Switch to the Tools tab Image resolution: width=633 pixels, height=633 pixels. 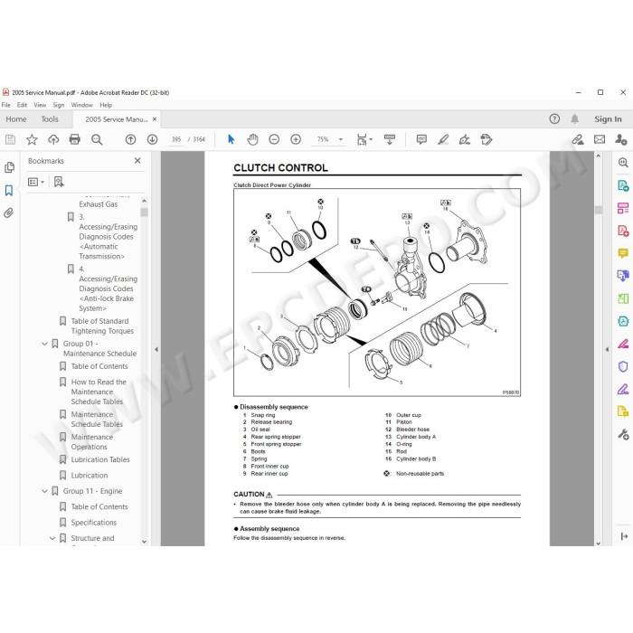point(50,119)
